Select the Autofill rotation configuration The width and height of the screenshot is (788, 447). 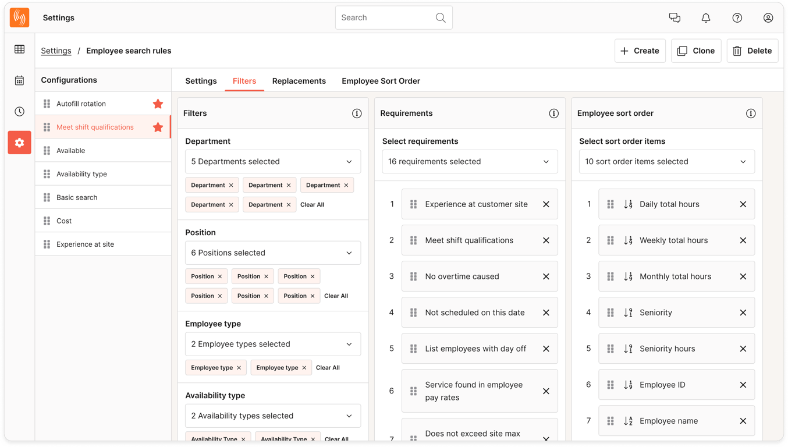[103, 104]
